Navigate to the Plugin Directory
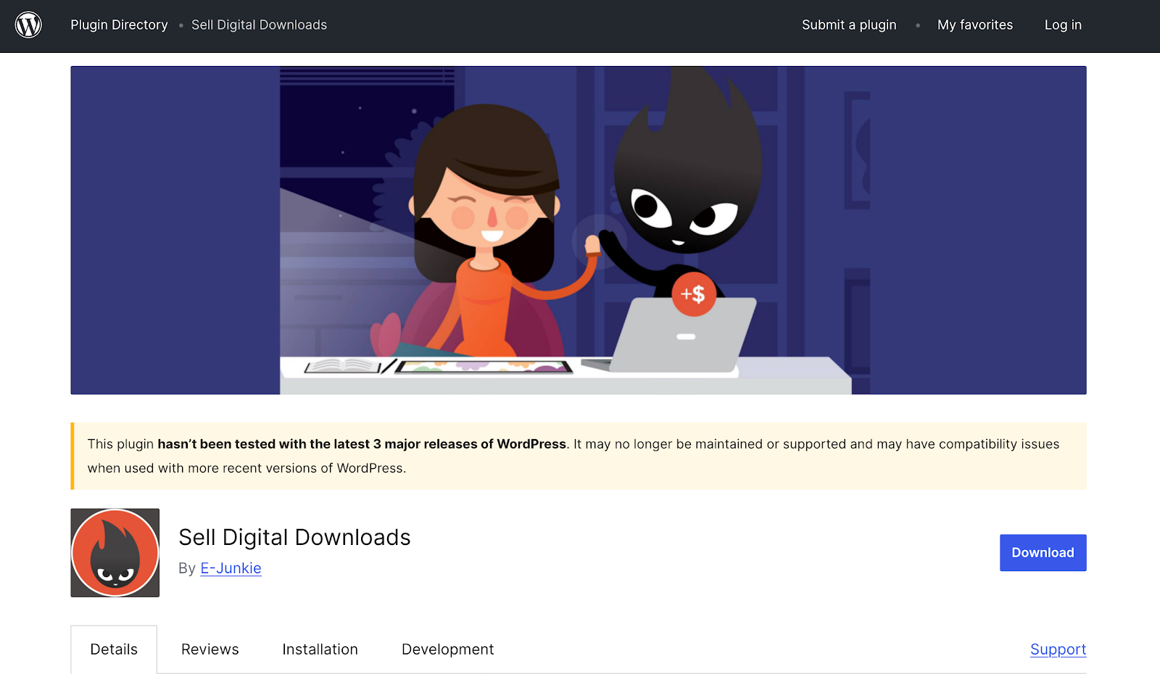 point(118,24)
